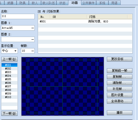Click the 名称 input field containing 111

[18, 16]
